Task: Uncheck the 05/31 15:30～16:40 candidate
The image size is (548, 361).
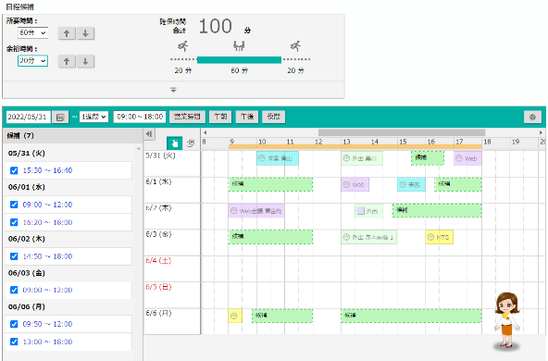Action: point(14,170)
